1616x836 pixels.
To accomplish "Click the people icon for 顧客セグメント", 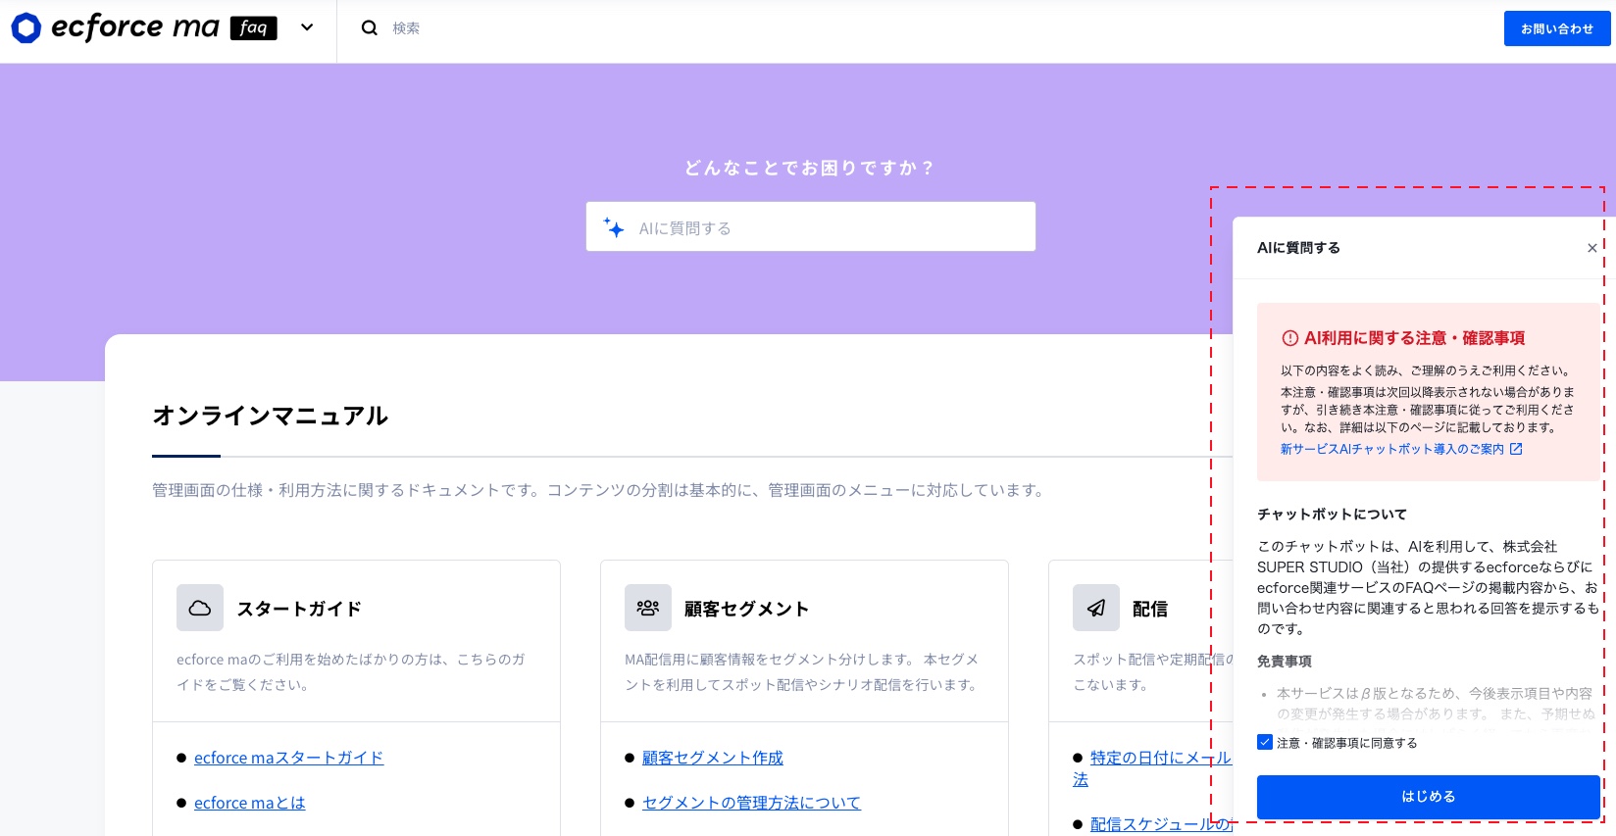I will tap(648, 608).
